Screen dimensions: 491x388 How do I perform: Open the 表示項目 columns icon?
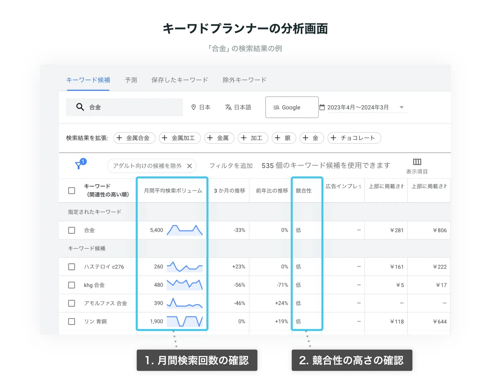(x=417, y=162)
